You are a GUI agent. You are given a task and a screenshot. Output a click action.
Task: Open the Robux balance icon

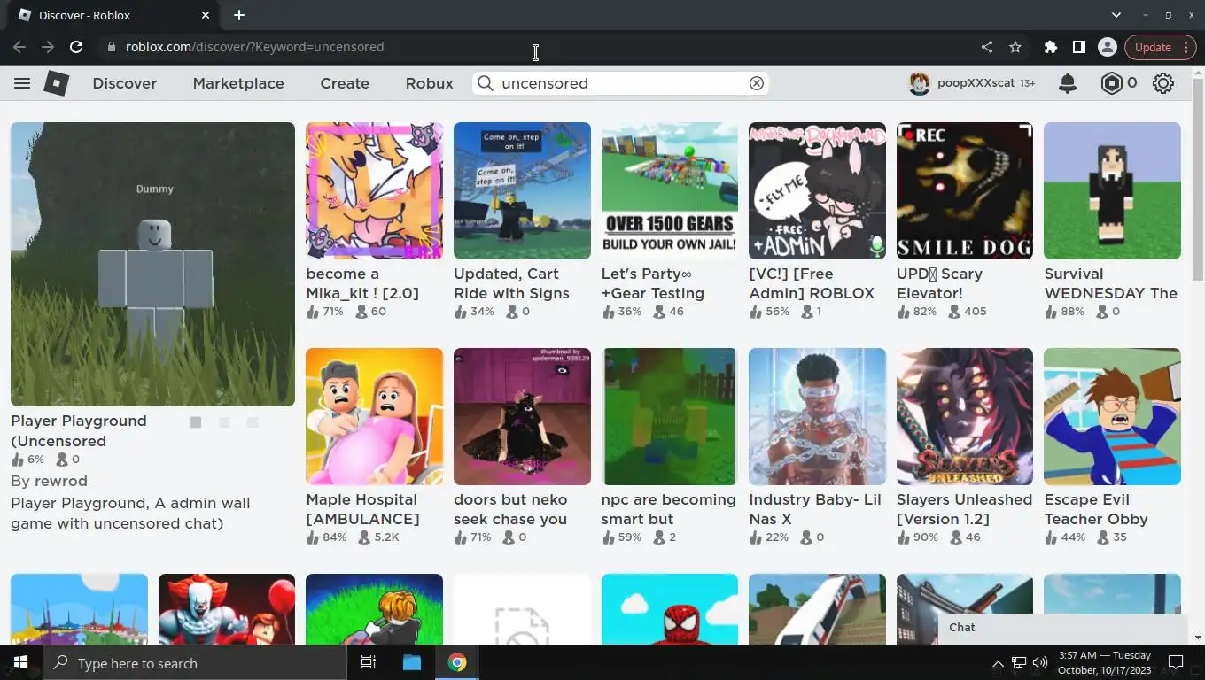1111,83
